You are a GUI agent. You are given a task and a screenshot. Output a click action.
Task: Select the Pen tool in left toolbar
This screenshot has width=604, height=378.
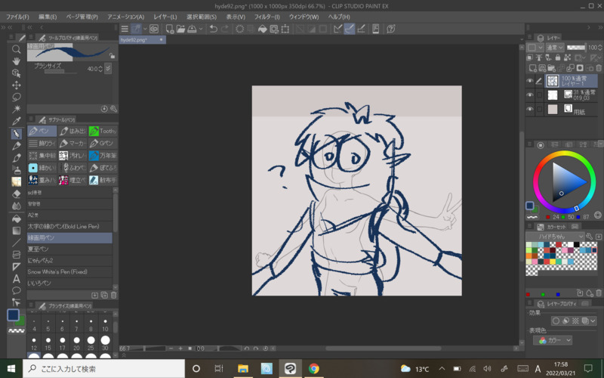click(x=16, y=134)
